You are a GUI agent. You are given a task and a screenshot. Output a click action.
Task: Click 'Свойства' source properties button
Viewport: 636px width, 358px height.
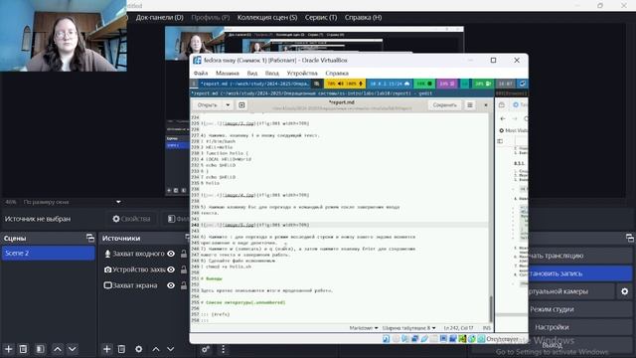131,219
